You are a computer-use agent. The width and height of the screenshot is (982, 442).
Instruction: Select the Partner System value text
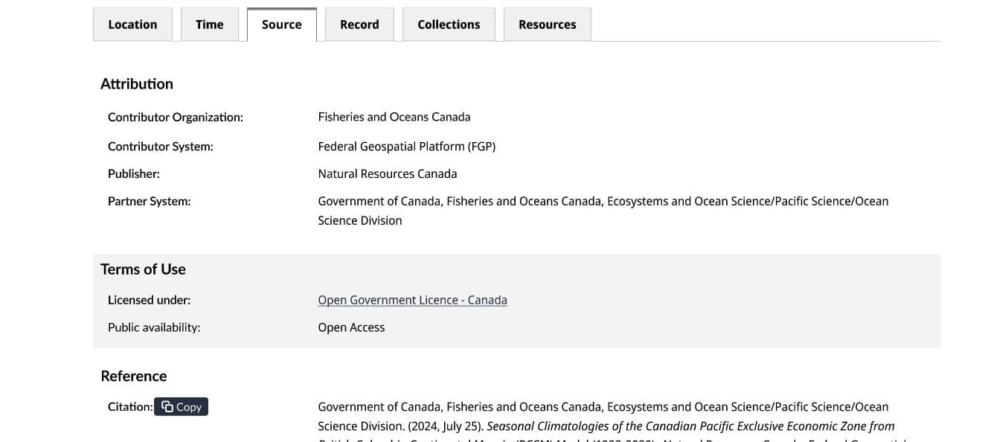[603, 211]
